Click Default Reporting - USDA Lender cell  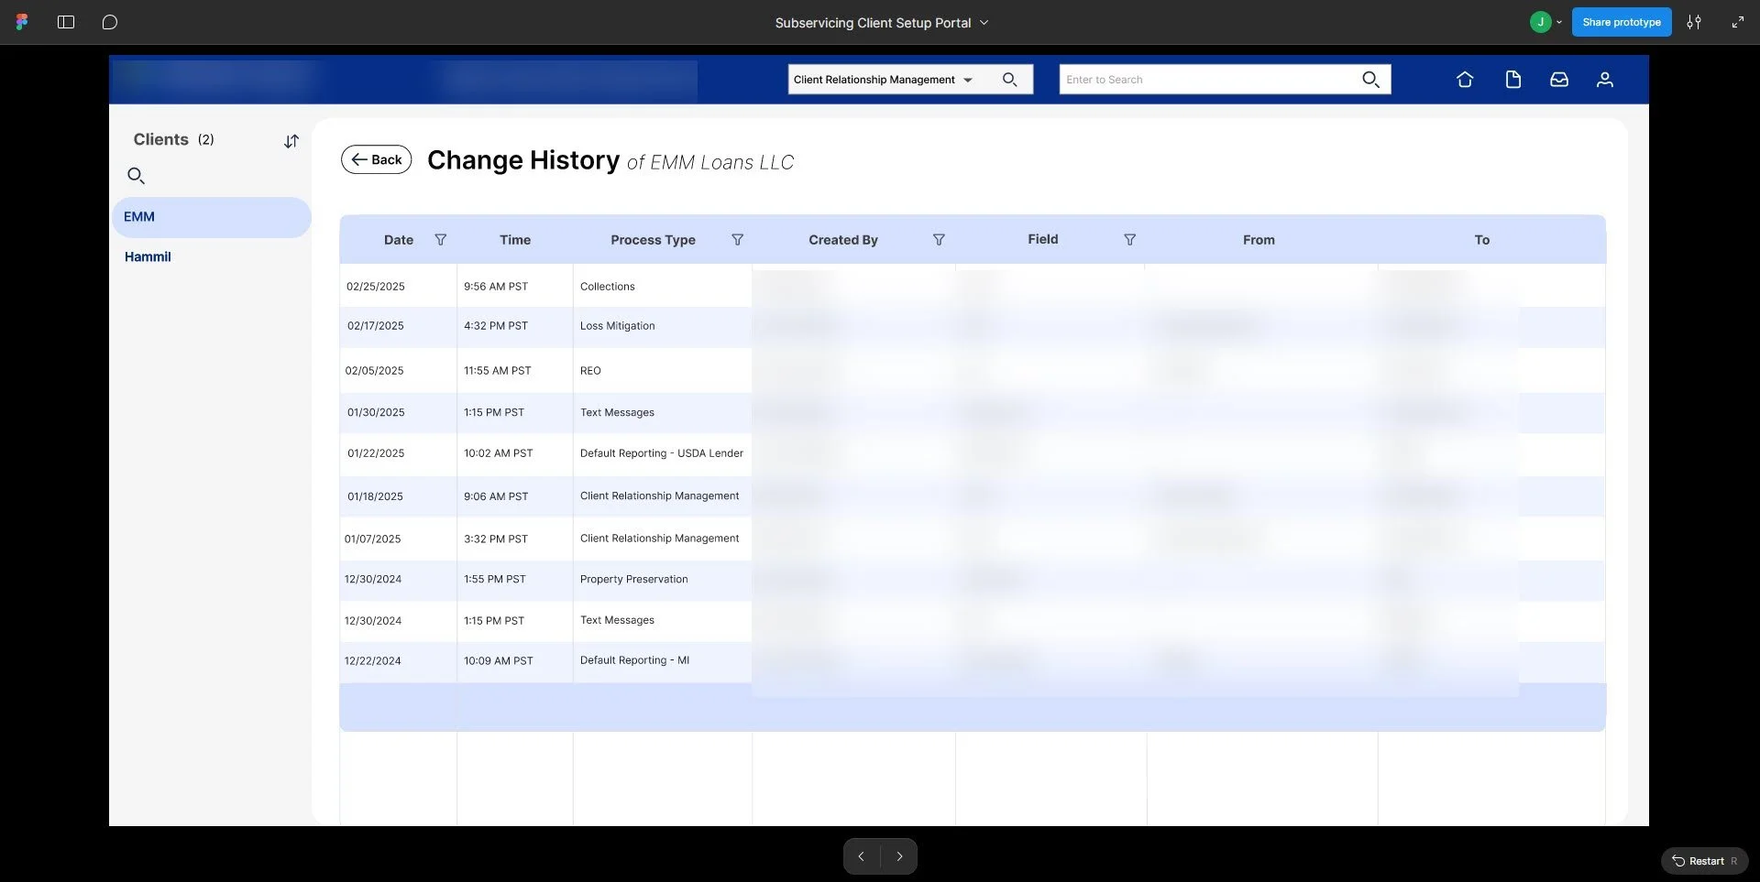click(662, 453)
